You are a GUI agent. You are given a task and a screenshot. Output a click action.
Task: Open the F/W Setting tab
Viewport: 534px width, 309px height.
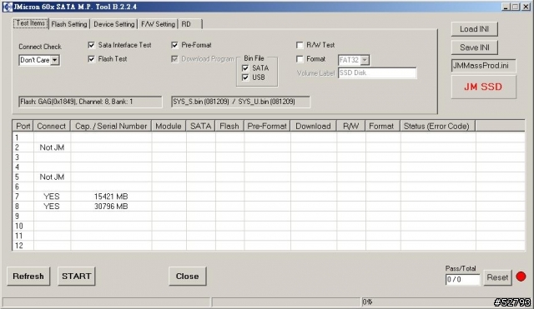(x=158, y=24)
